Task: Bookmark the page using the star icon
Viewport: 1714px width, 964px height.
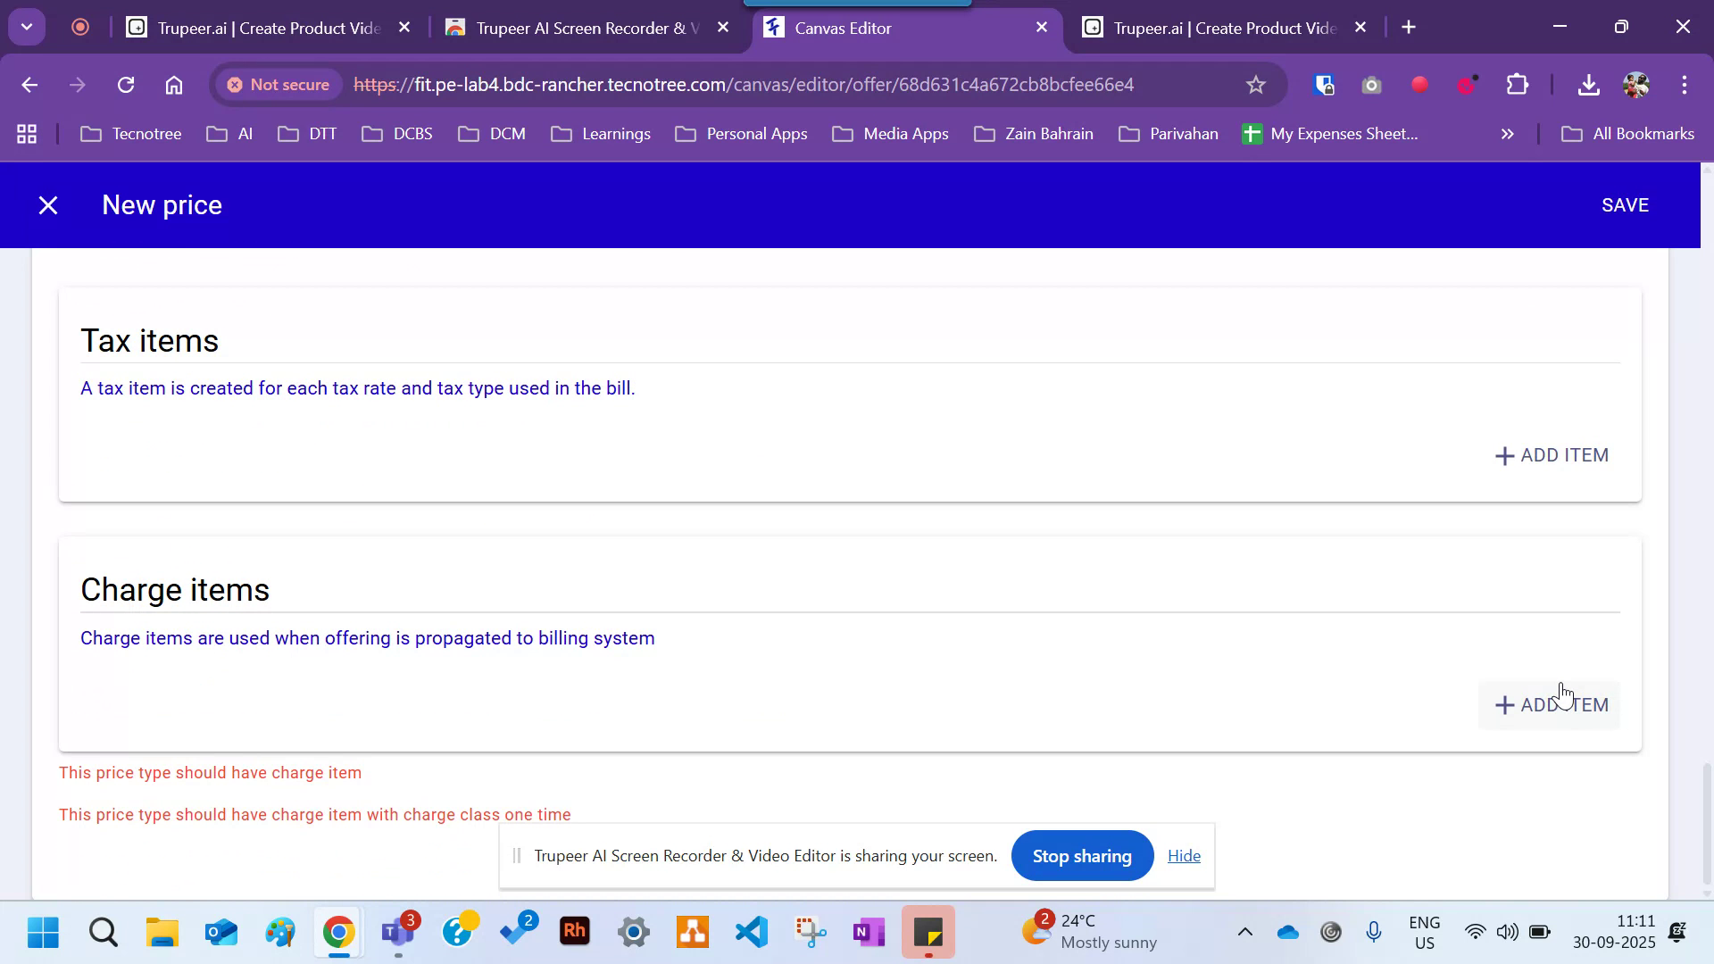Action: pyautogui.click(x=1255, y=85)
